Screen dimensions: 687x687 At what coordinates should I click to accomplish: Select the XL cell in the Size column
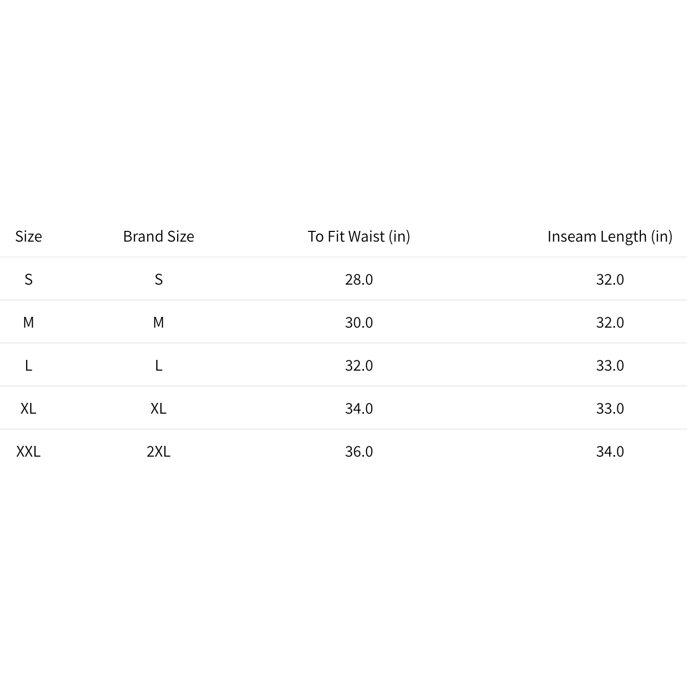pyautogui.click(x=29, y=409)
